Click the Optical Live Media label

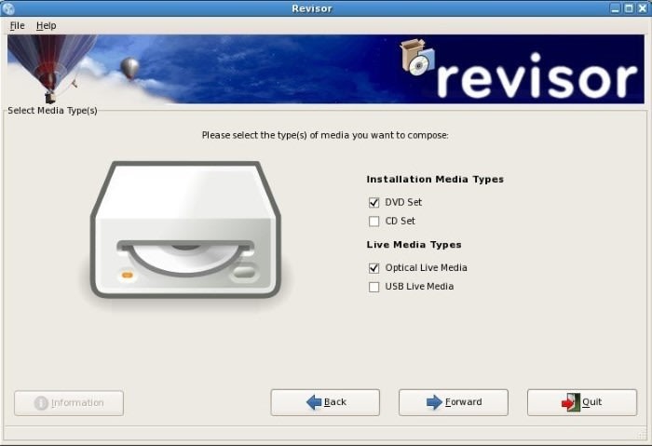pos(427,267)
